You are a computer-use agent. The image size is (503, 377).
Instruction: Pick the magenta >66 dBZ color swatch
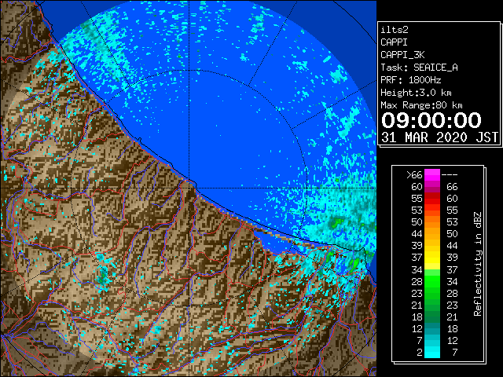pyautogui.click(x=432, y=174)
